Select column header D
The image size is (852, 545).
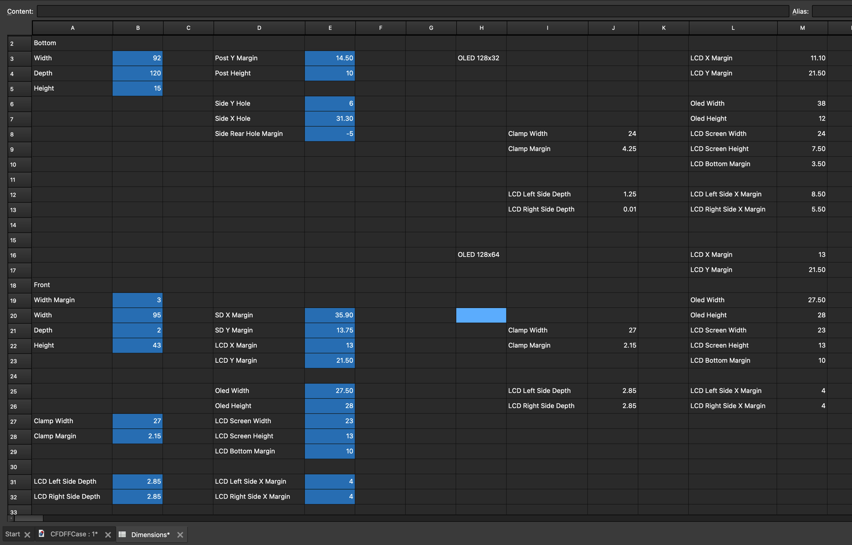pyautogui.click(x=259, y=28)
